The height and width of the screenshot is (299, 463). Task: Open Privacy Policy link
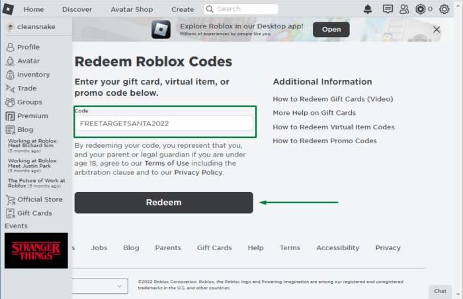pyautogui.click(x=198, y=172)
